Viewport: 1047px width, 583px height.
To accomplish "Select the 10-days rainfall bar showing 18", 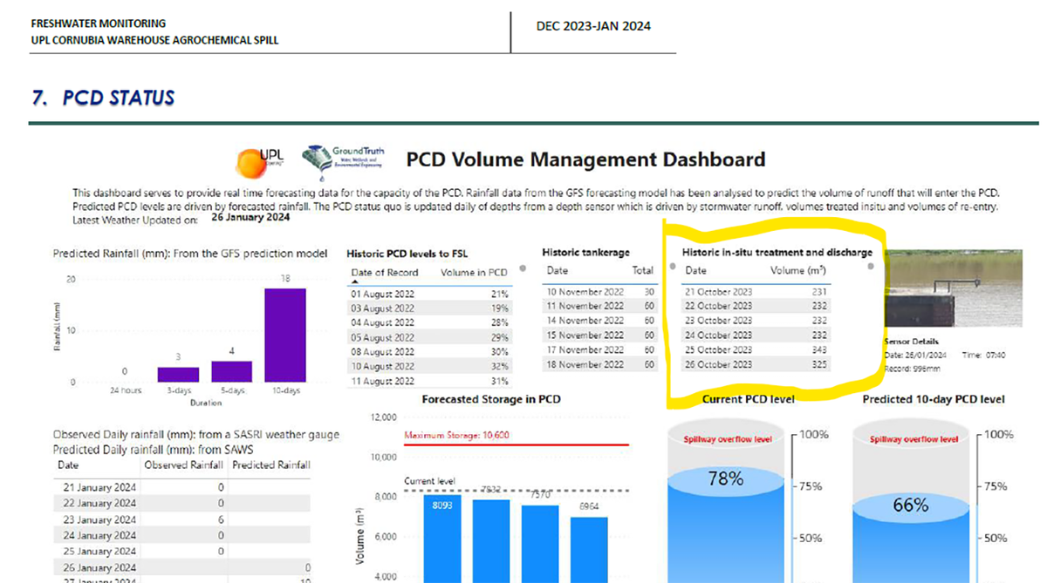I will tap(284, 336).
